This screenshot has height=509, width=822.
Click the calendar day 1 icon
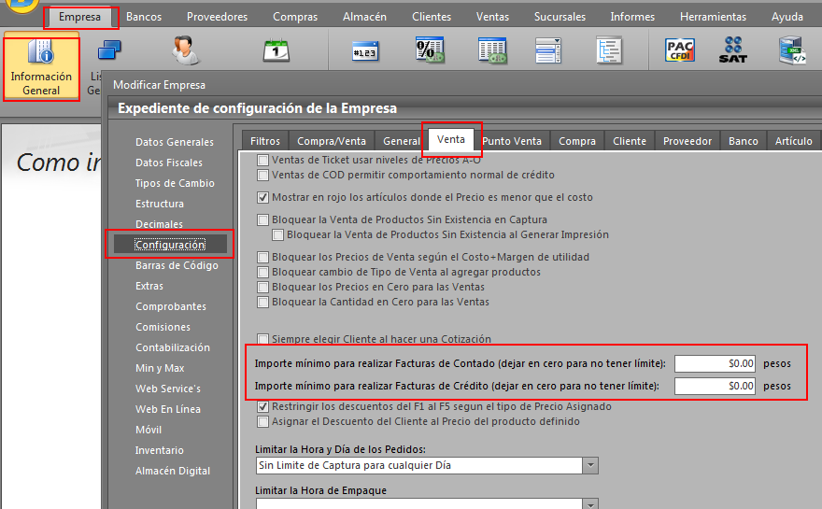[276, 50]
